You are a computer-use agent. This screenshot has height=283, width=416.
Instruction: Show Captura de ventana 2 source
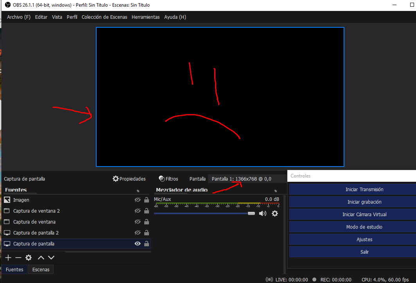pyautogui.click(x=138, y=211)
